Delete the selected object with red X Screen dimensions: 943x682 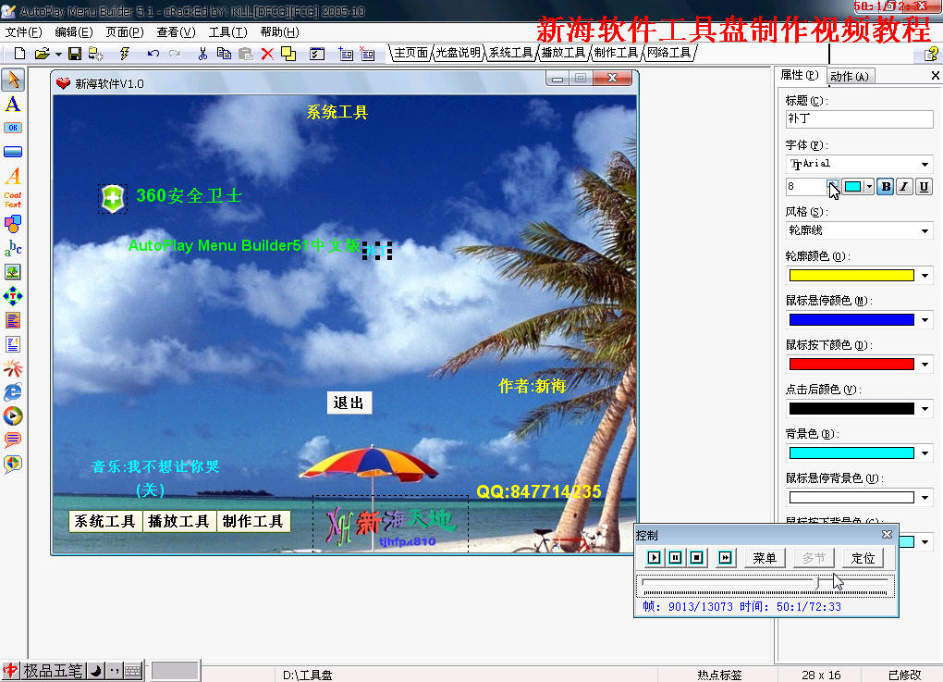(x=267, y=54)
